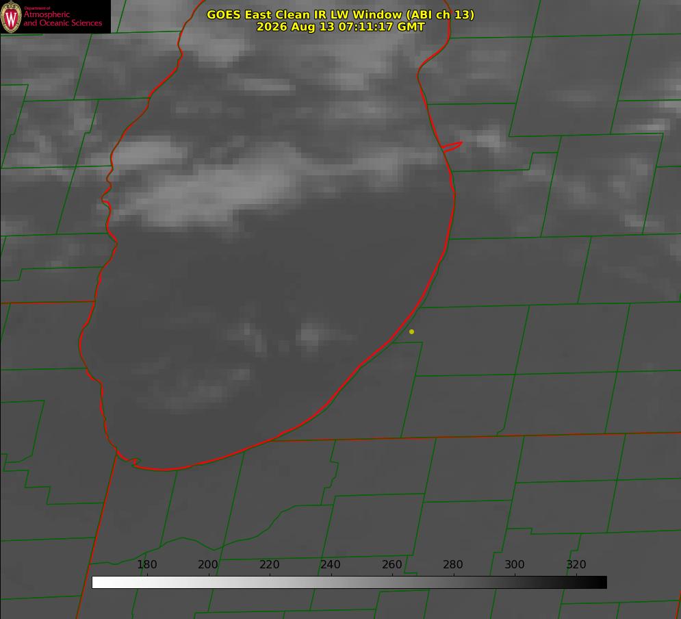Image resolution: width=681 pixels, height=619 pixels.
Task: Click the black end of the grayscale colorbar
Action: coord(601,583)
